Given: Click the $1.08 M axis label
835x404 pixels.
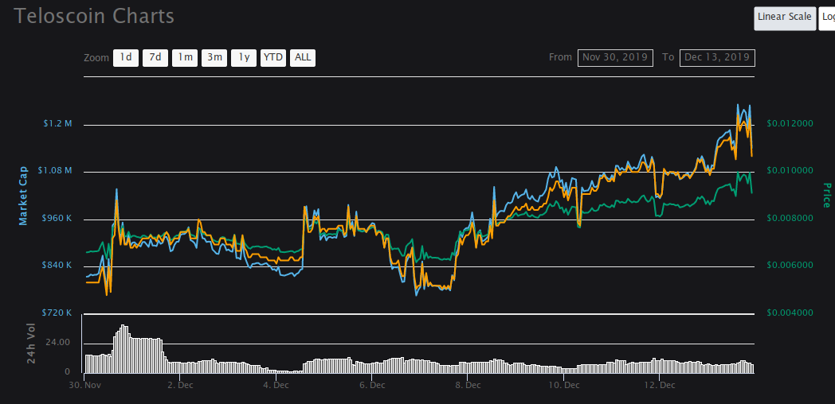Looking at the screenshot, I should 55,171.
